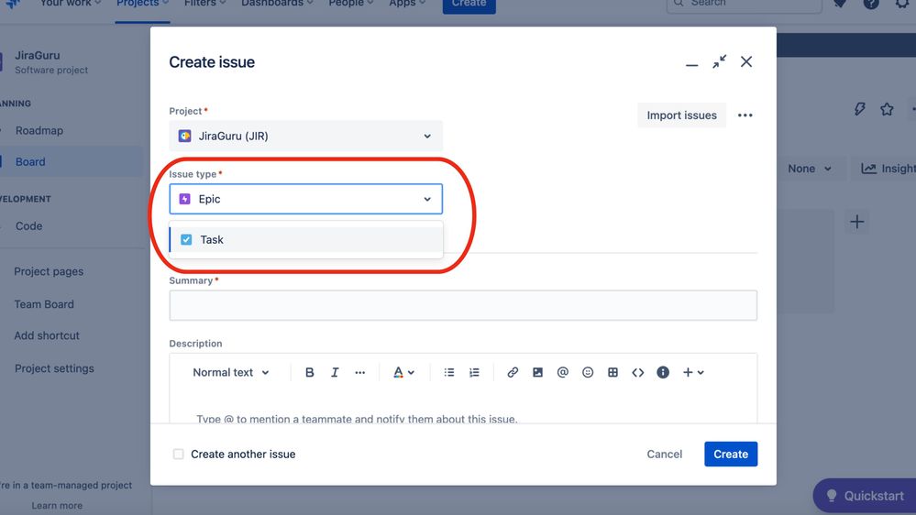Viewport: 916px width, 515px height.
Task: Click the blue Create button in dialog
Action: (731, 455)
